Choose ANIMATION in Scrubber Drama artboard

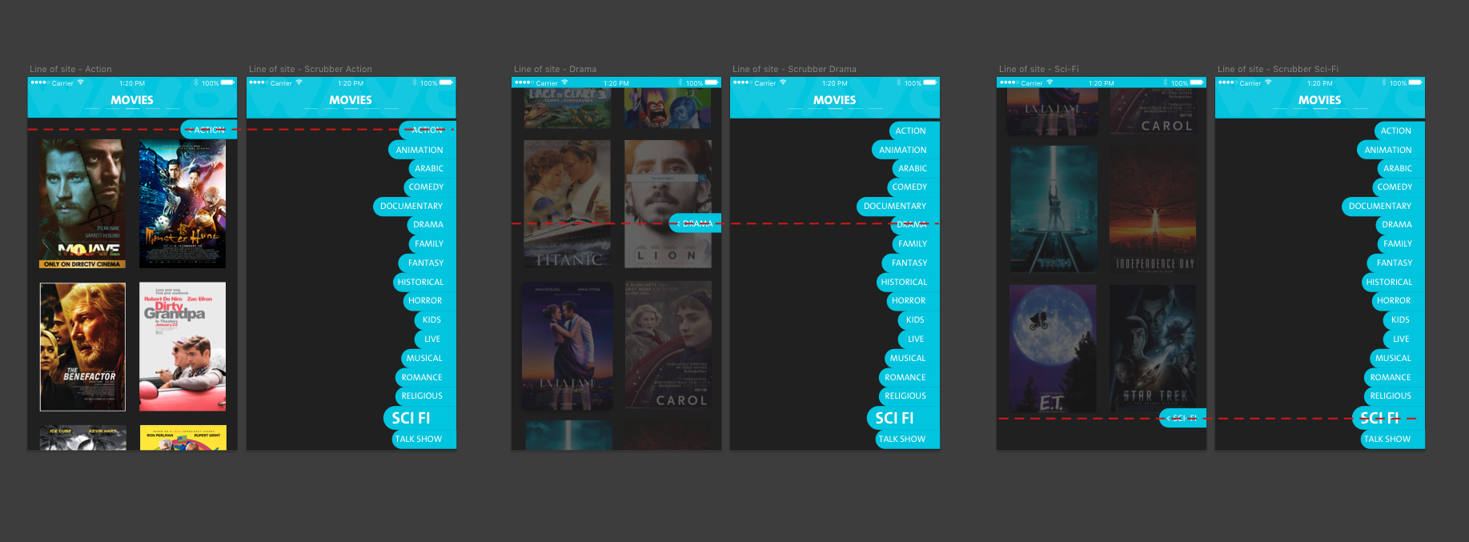pos(905,150)
